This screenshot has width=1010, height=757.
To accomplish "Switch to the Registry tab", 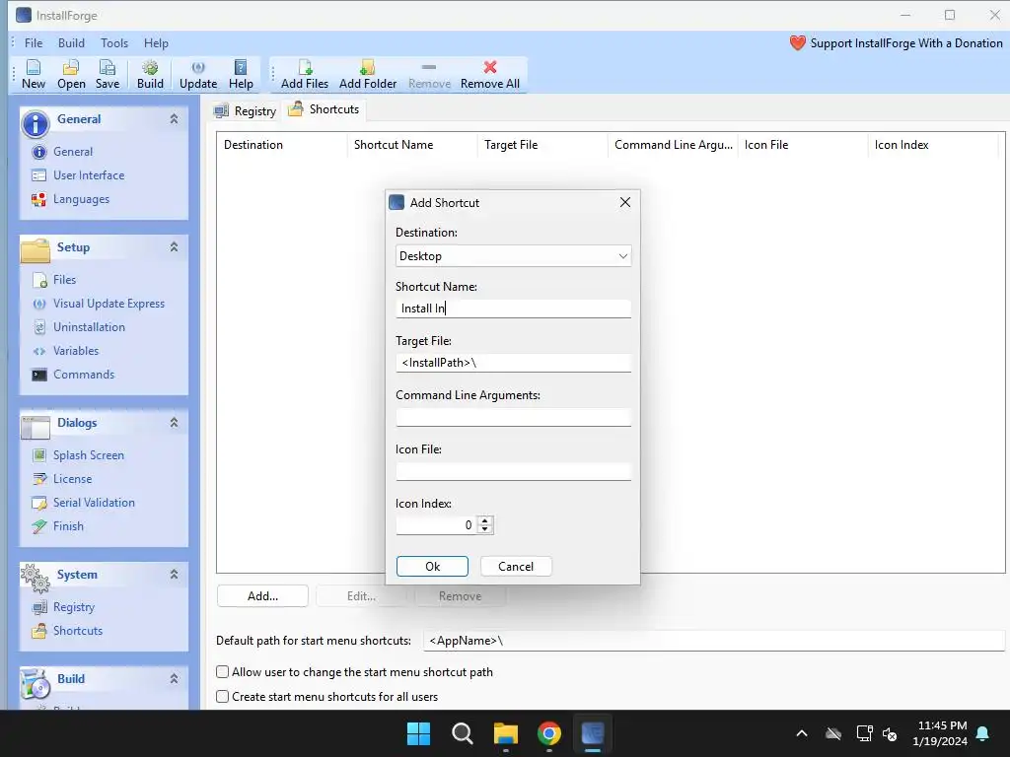I will [x=247, y=111].
